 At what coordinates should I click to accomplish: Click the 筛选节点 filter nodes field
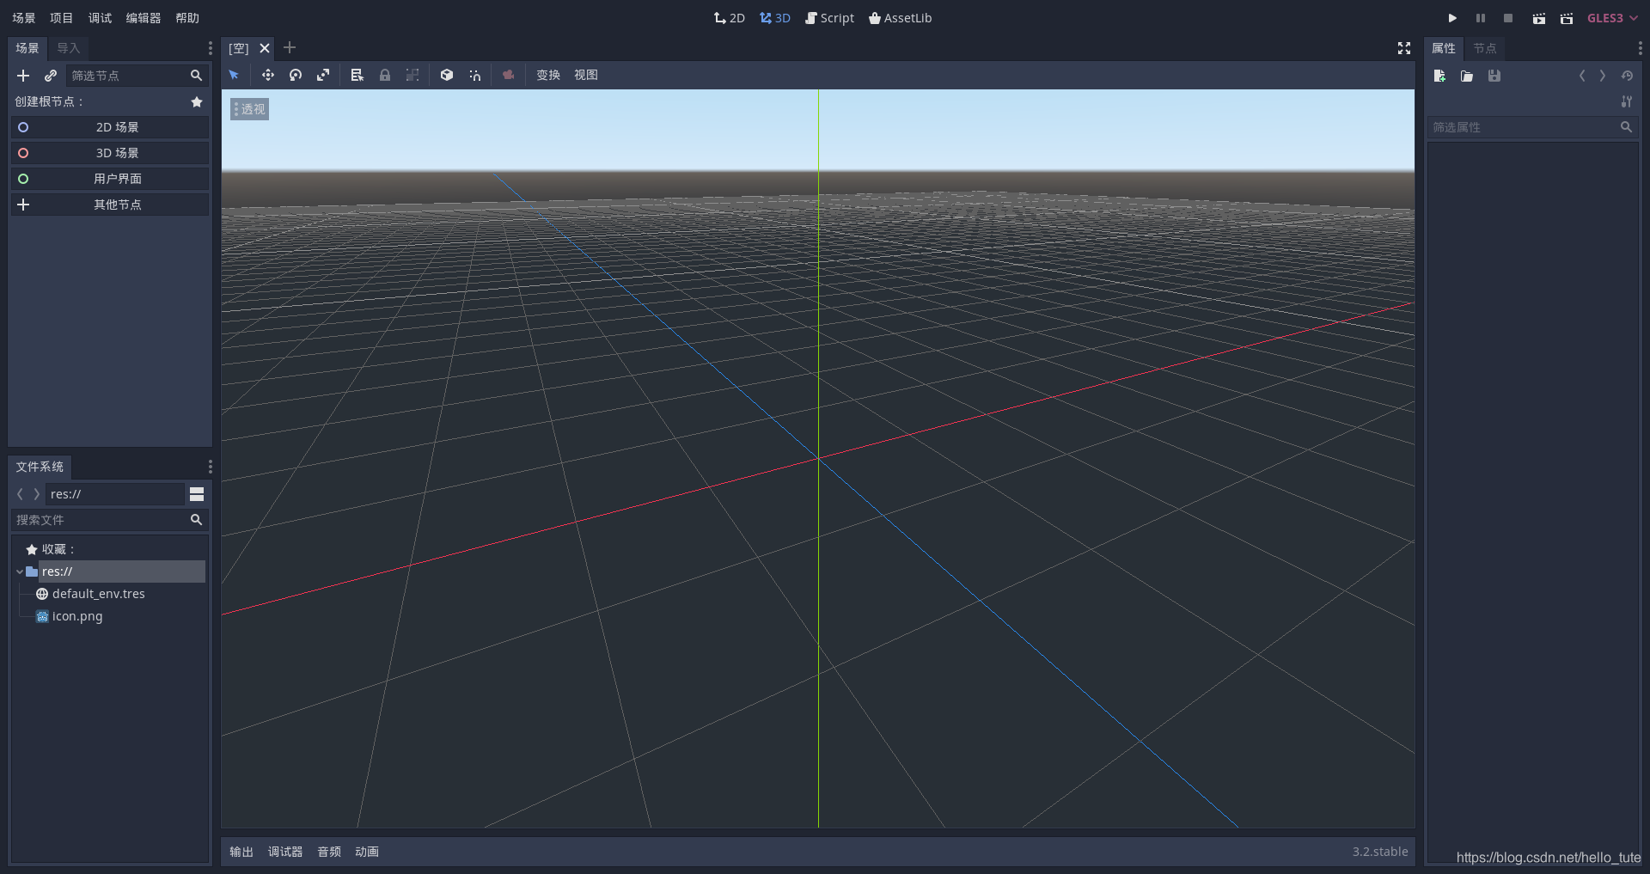point(137,76)
